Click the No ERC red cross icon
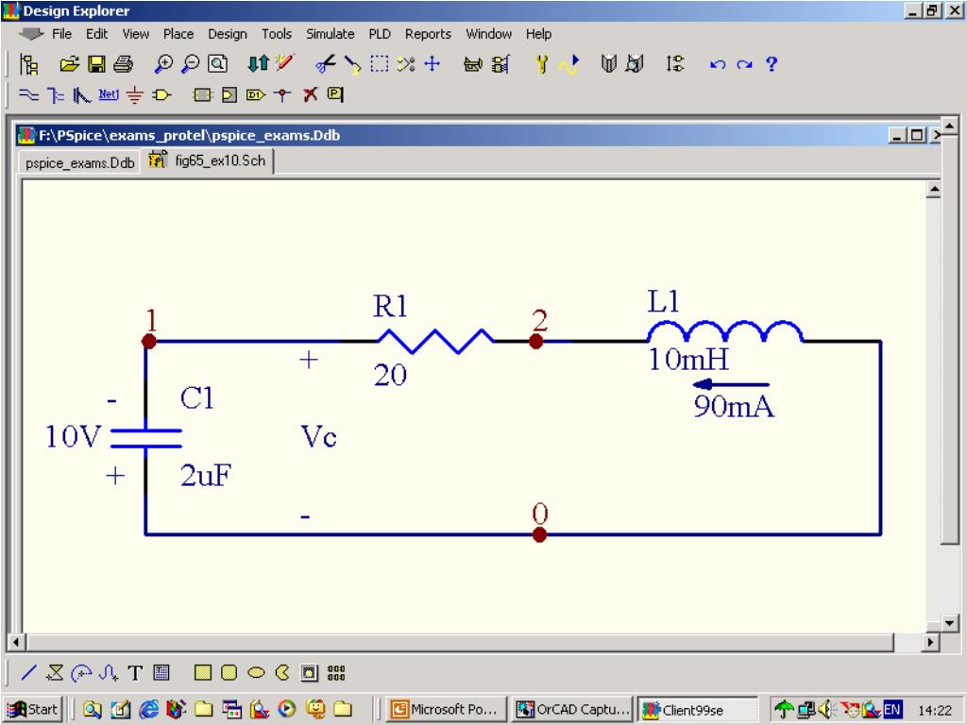Screen dimensions: 967x725 (x=310, y=95)
